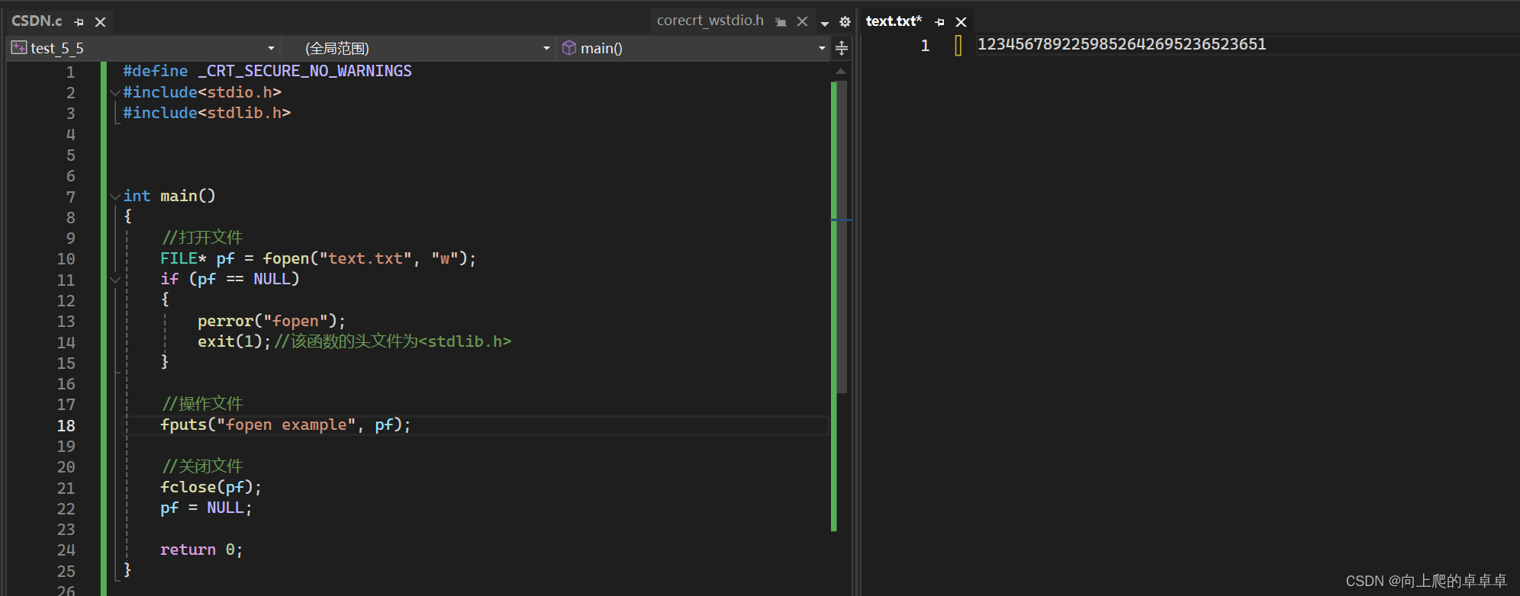Open the tab settings gear icon
This screenshot has height=596, width=1520.
[845, 22]
